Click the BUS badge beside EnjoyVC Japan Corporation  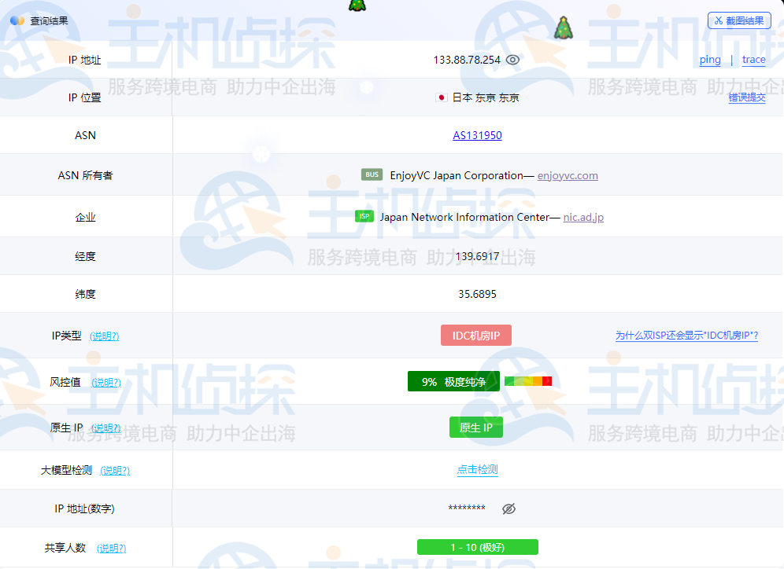click(371, 174)
